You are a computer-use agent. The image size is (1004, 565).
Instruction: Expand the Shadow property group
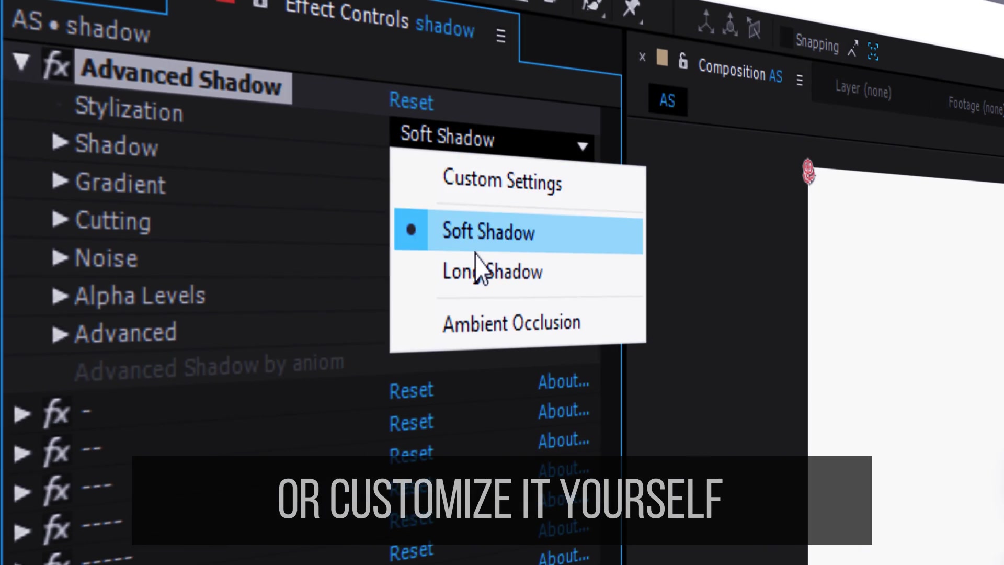tap(60, 142)
